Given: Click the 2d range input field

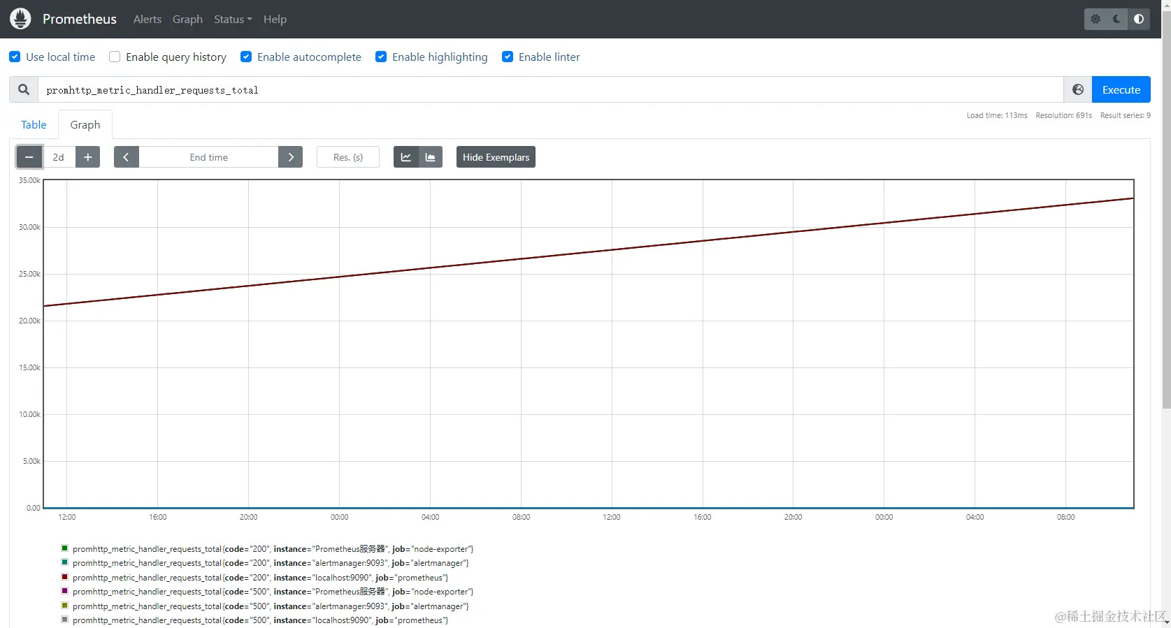Looking at the screenshot, I should [x=59, y=157].
